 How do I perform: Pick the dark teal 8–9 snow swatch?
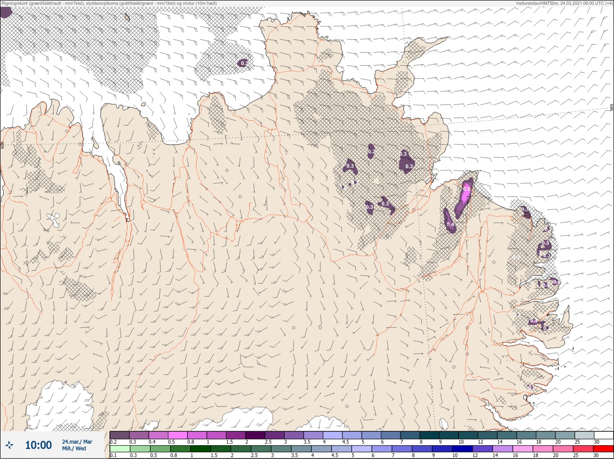429,435
